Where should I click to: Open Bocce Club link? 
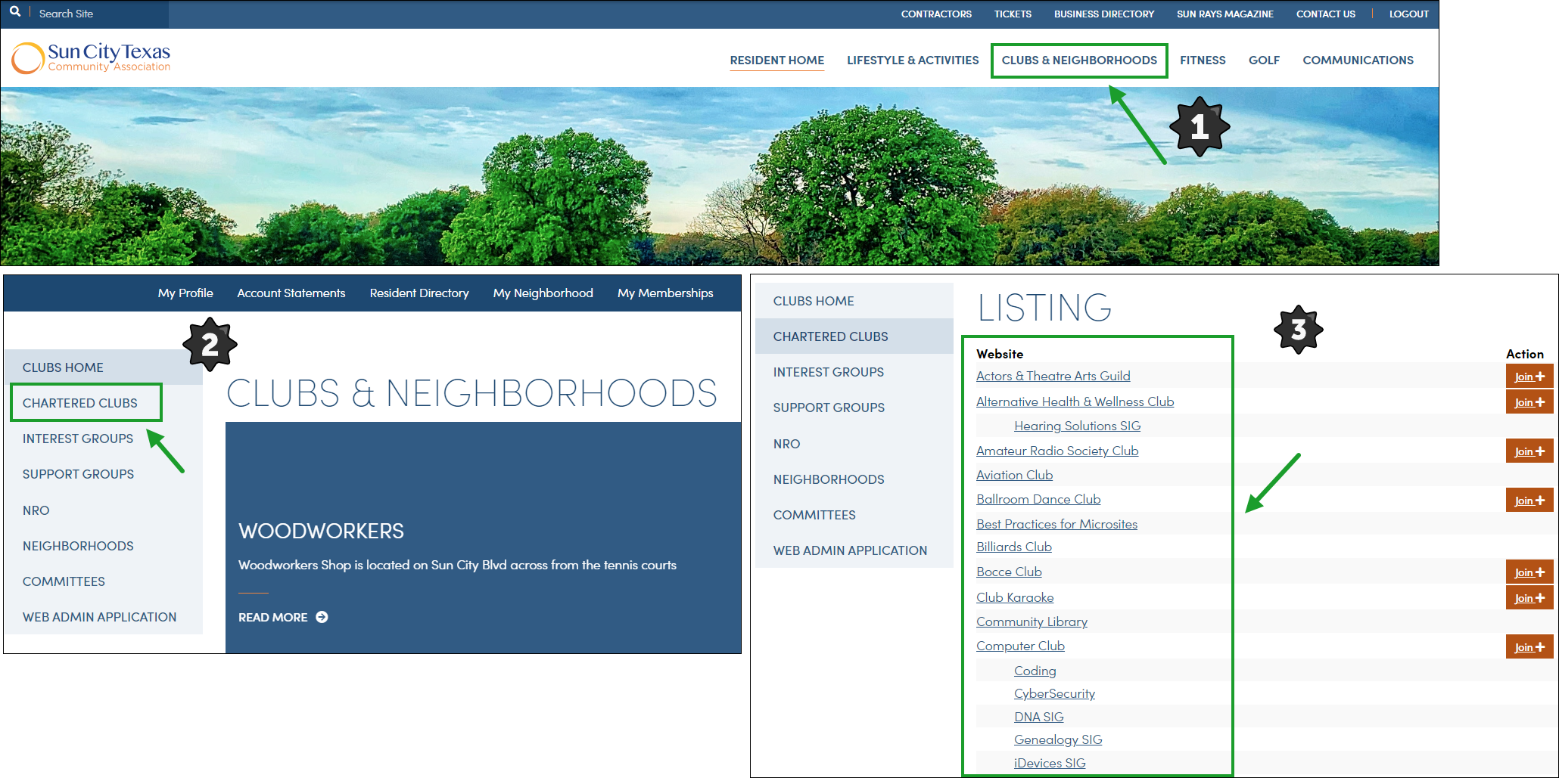tap(1009, 572)
